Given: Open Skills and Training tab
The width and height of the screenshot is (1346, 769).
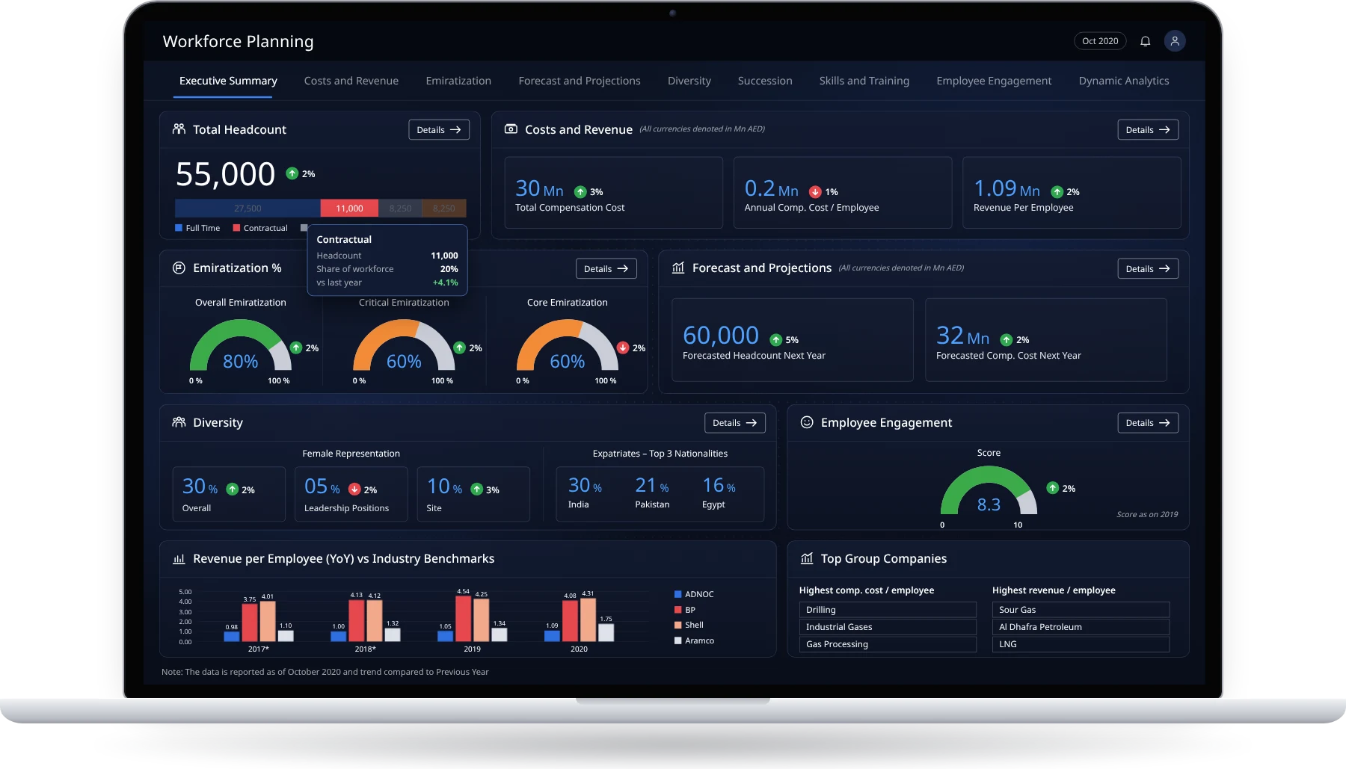Looking at the screenshot, I should click(x=864, y=81).
